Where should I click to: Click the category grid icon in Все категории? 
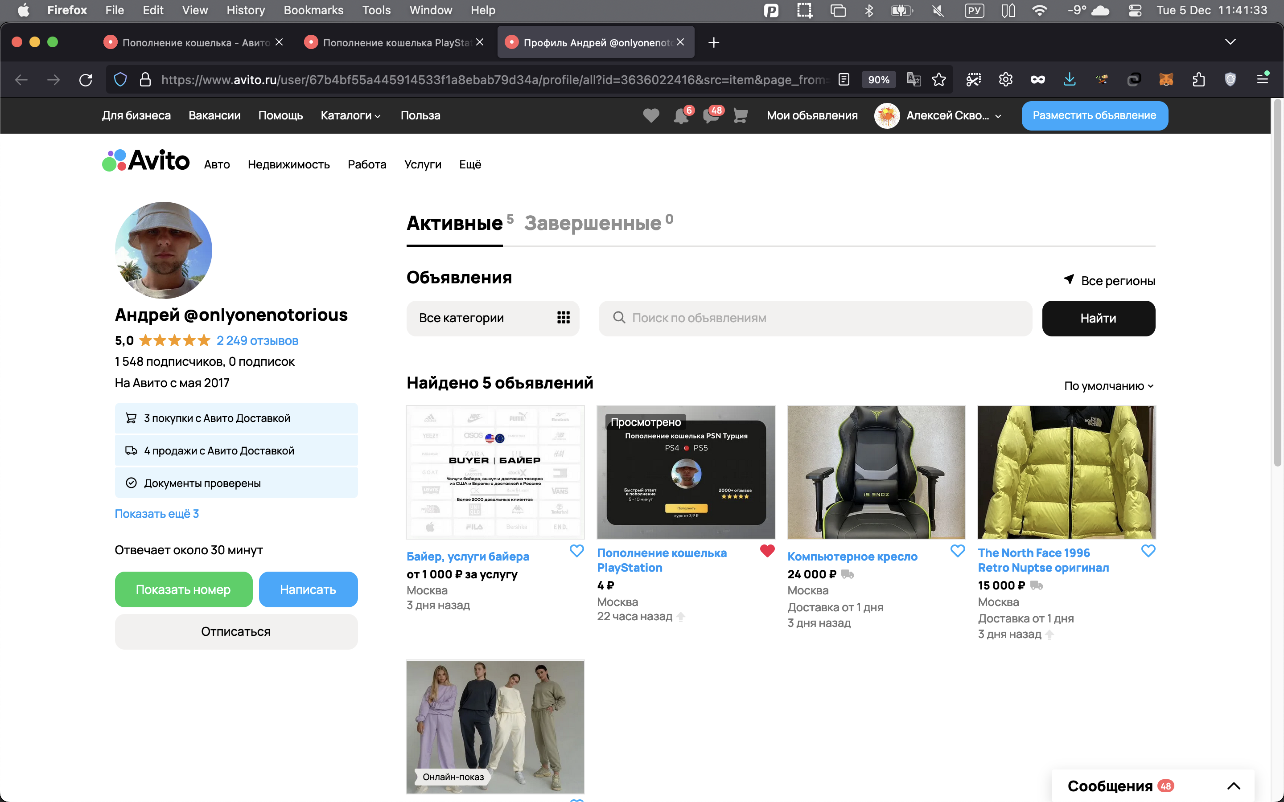[563, 318]
